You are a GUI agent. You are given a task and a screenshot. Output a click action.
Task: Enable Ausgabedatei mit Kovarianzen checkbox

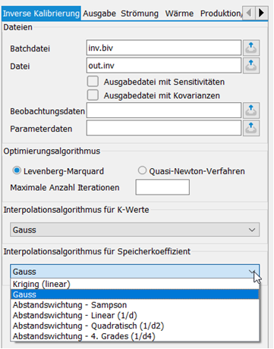(x=93, y=95)
